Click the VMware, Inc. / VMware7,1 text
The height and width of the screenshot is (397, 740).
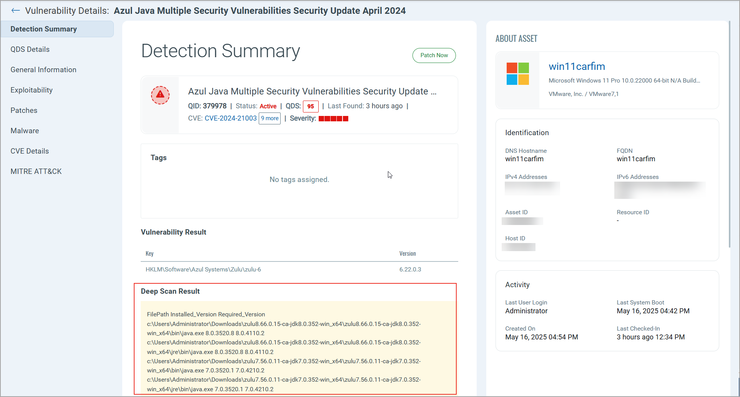point(584,94)
